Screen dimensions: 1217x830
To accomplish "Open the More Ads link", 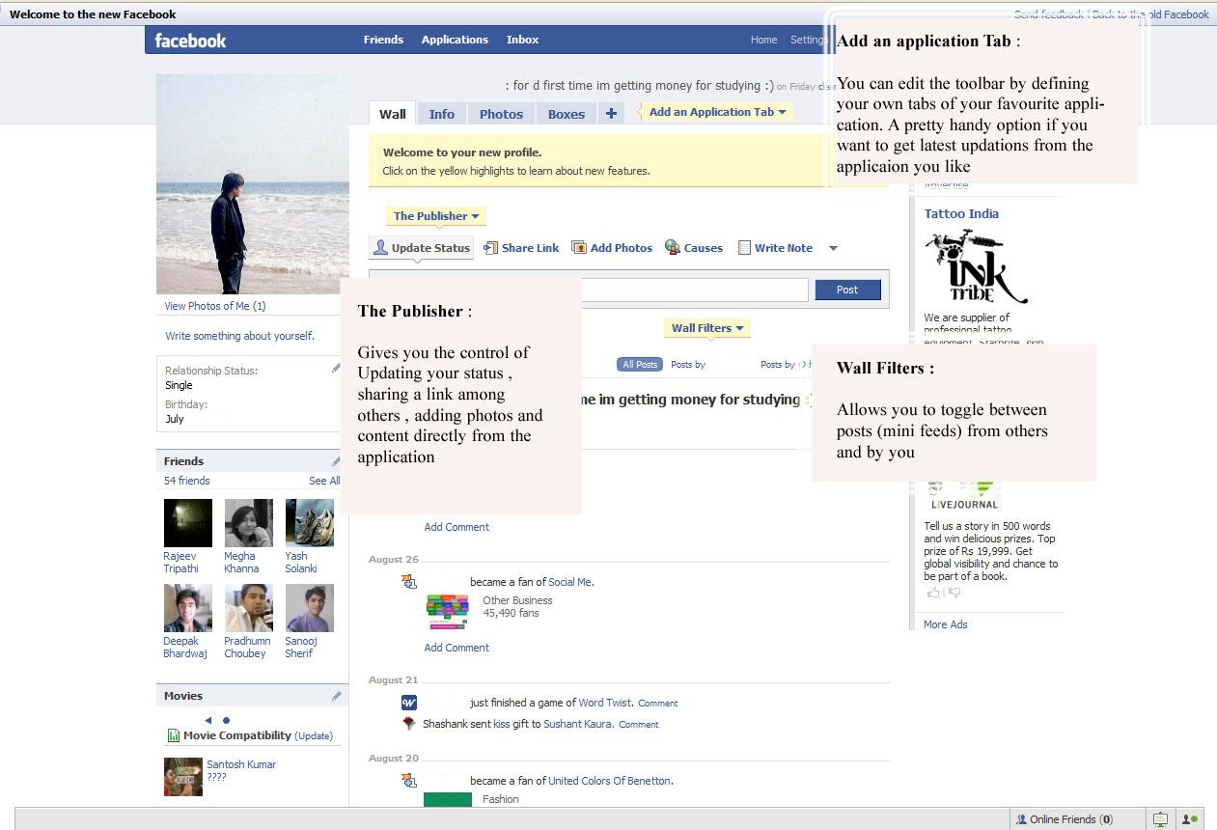I will 945,624.
